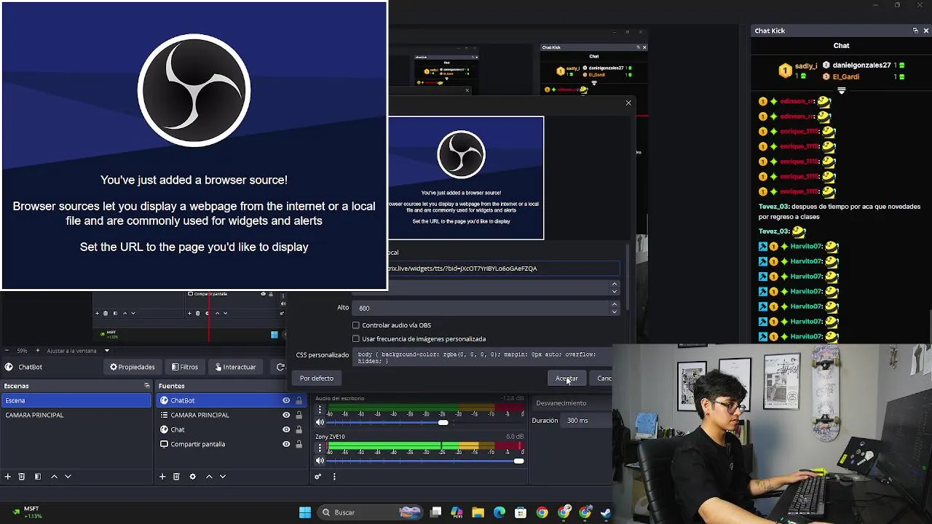The image size is (932, 524).
Task: Open File Explorer from the taskbar
Action: point(478,512)
